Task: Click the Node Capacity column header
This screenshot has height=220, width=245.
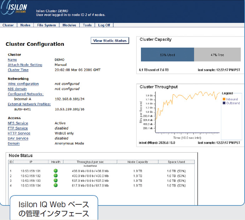Action: pos(138,162)
